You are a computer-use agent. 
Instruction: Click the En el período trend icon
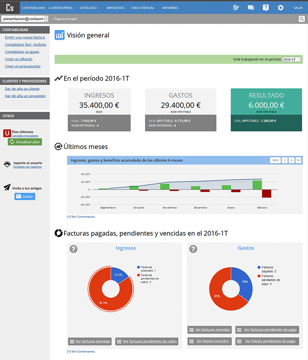[58, 78]
